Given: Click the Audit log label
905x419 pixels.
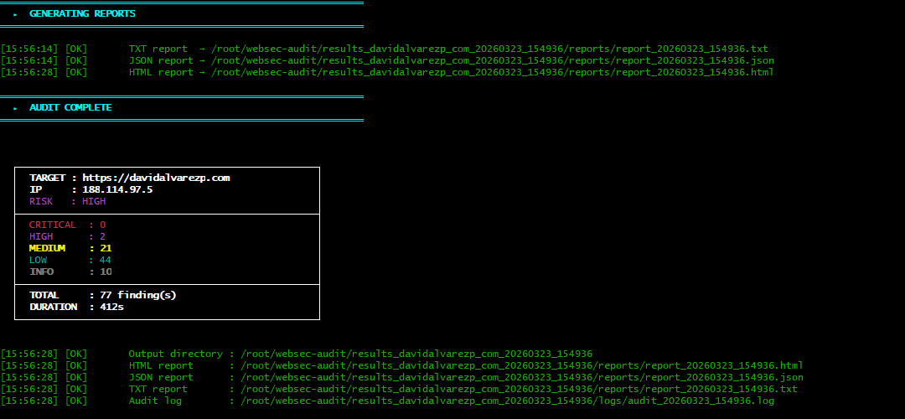Looking at the screenshot, I should point(155,401).
